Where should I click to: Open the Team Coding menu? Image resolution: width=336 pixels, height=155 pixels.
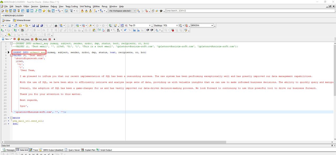[x=72, y=6]
